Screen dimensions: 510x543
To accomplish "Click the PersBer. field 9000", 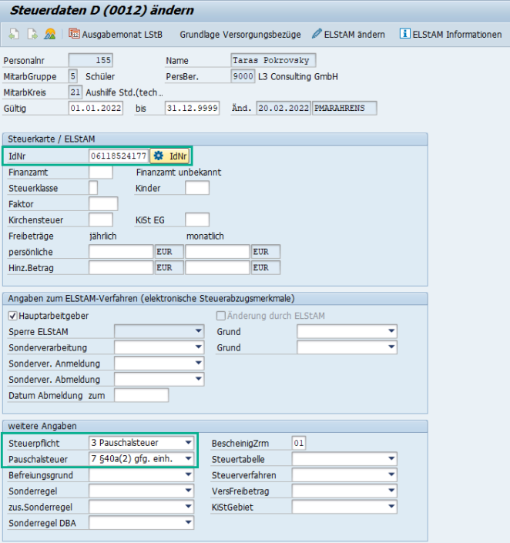I will [x=243, y=76].
